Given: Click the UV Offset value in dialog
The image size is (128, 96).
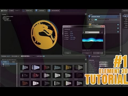Looking at the screenshot, I should point(73,39).
